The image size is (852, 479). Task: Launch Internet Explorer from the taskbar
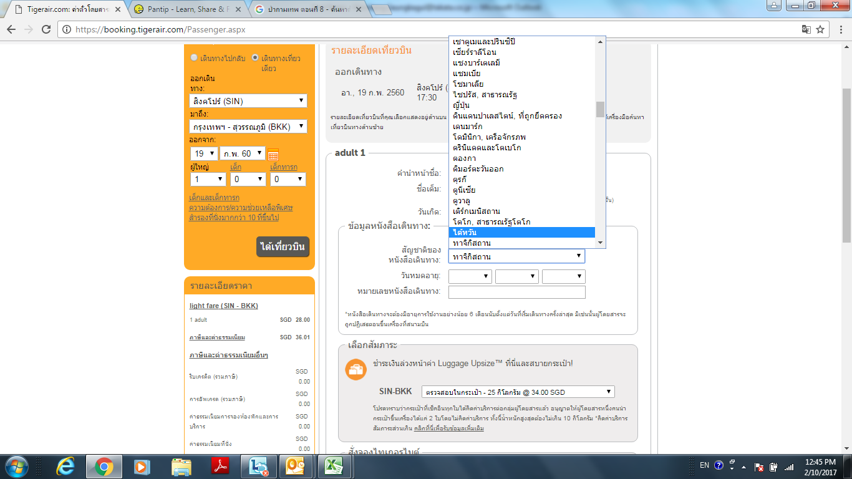(65, 466)
